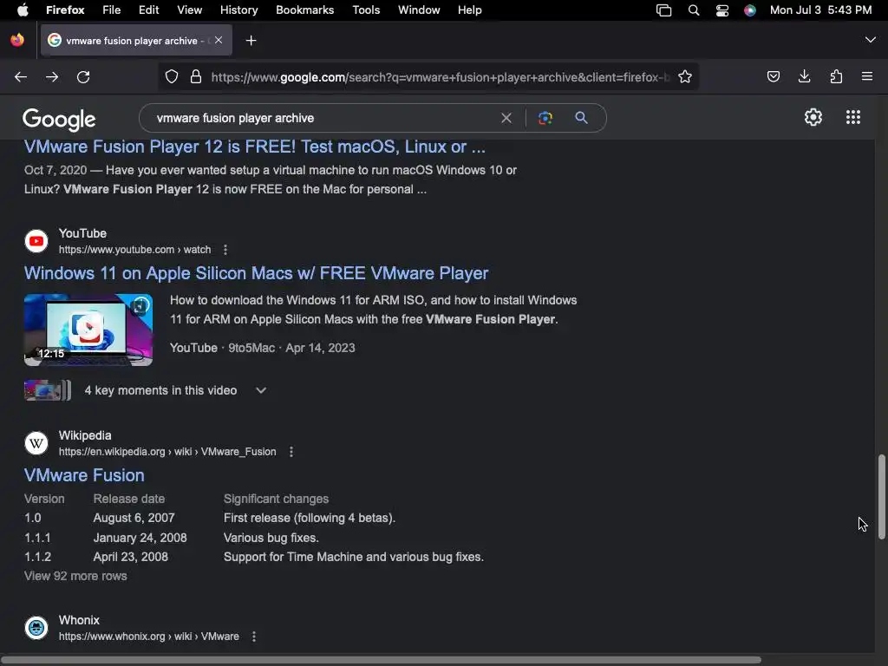The height and width of the screenshot is (666, 888).
Task: Open the History menu
Action: 239,10
